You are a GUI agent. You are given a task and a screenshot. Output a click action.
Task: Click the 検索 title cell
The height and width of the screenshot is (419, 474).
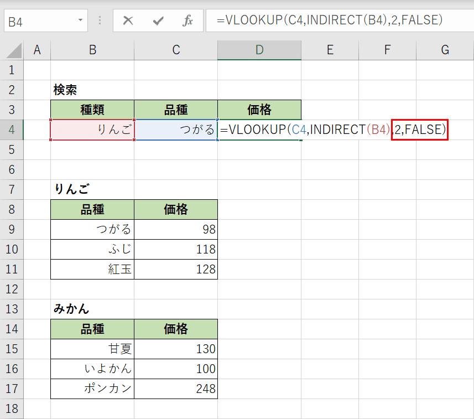[92, 90]
